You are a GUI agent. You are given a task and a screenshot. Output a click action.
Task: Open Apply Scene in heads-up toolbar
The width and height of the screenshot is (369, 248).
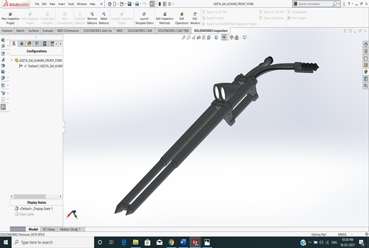tap(237, 38)
